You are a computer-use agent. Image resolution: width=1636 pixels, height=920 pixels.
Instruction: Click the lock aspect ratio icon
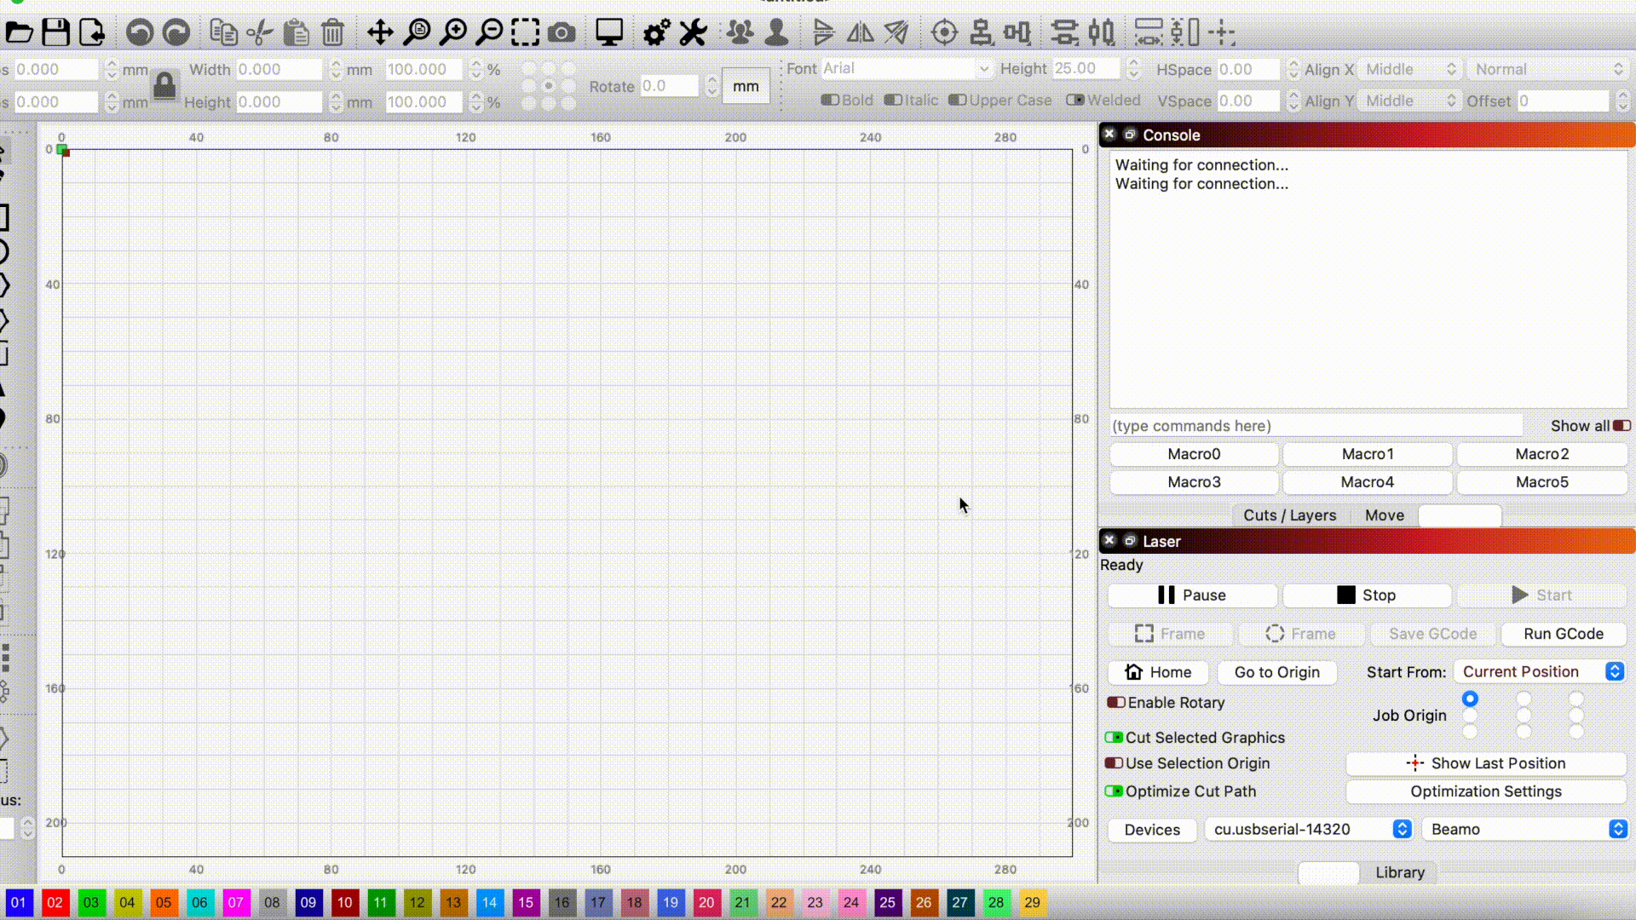[x=164, y=85]
